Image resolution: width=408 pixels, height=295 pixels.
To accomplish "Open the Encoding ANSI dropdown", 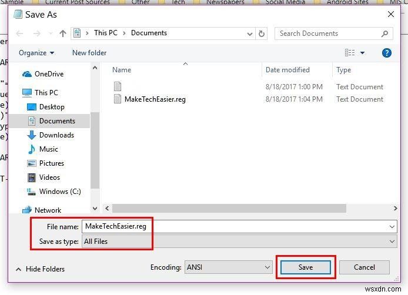I will 228,267.
